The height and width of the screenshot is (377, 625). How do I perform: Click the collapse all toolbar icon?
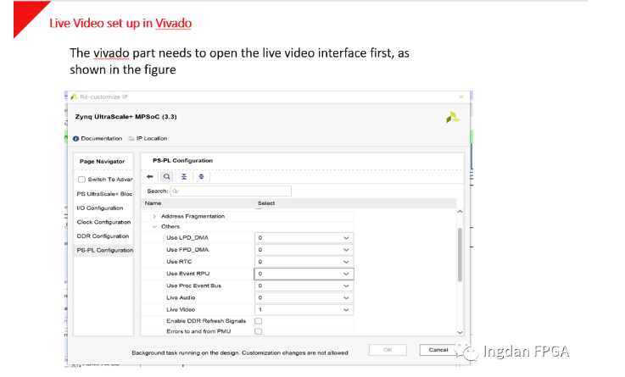184,177
